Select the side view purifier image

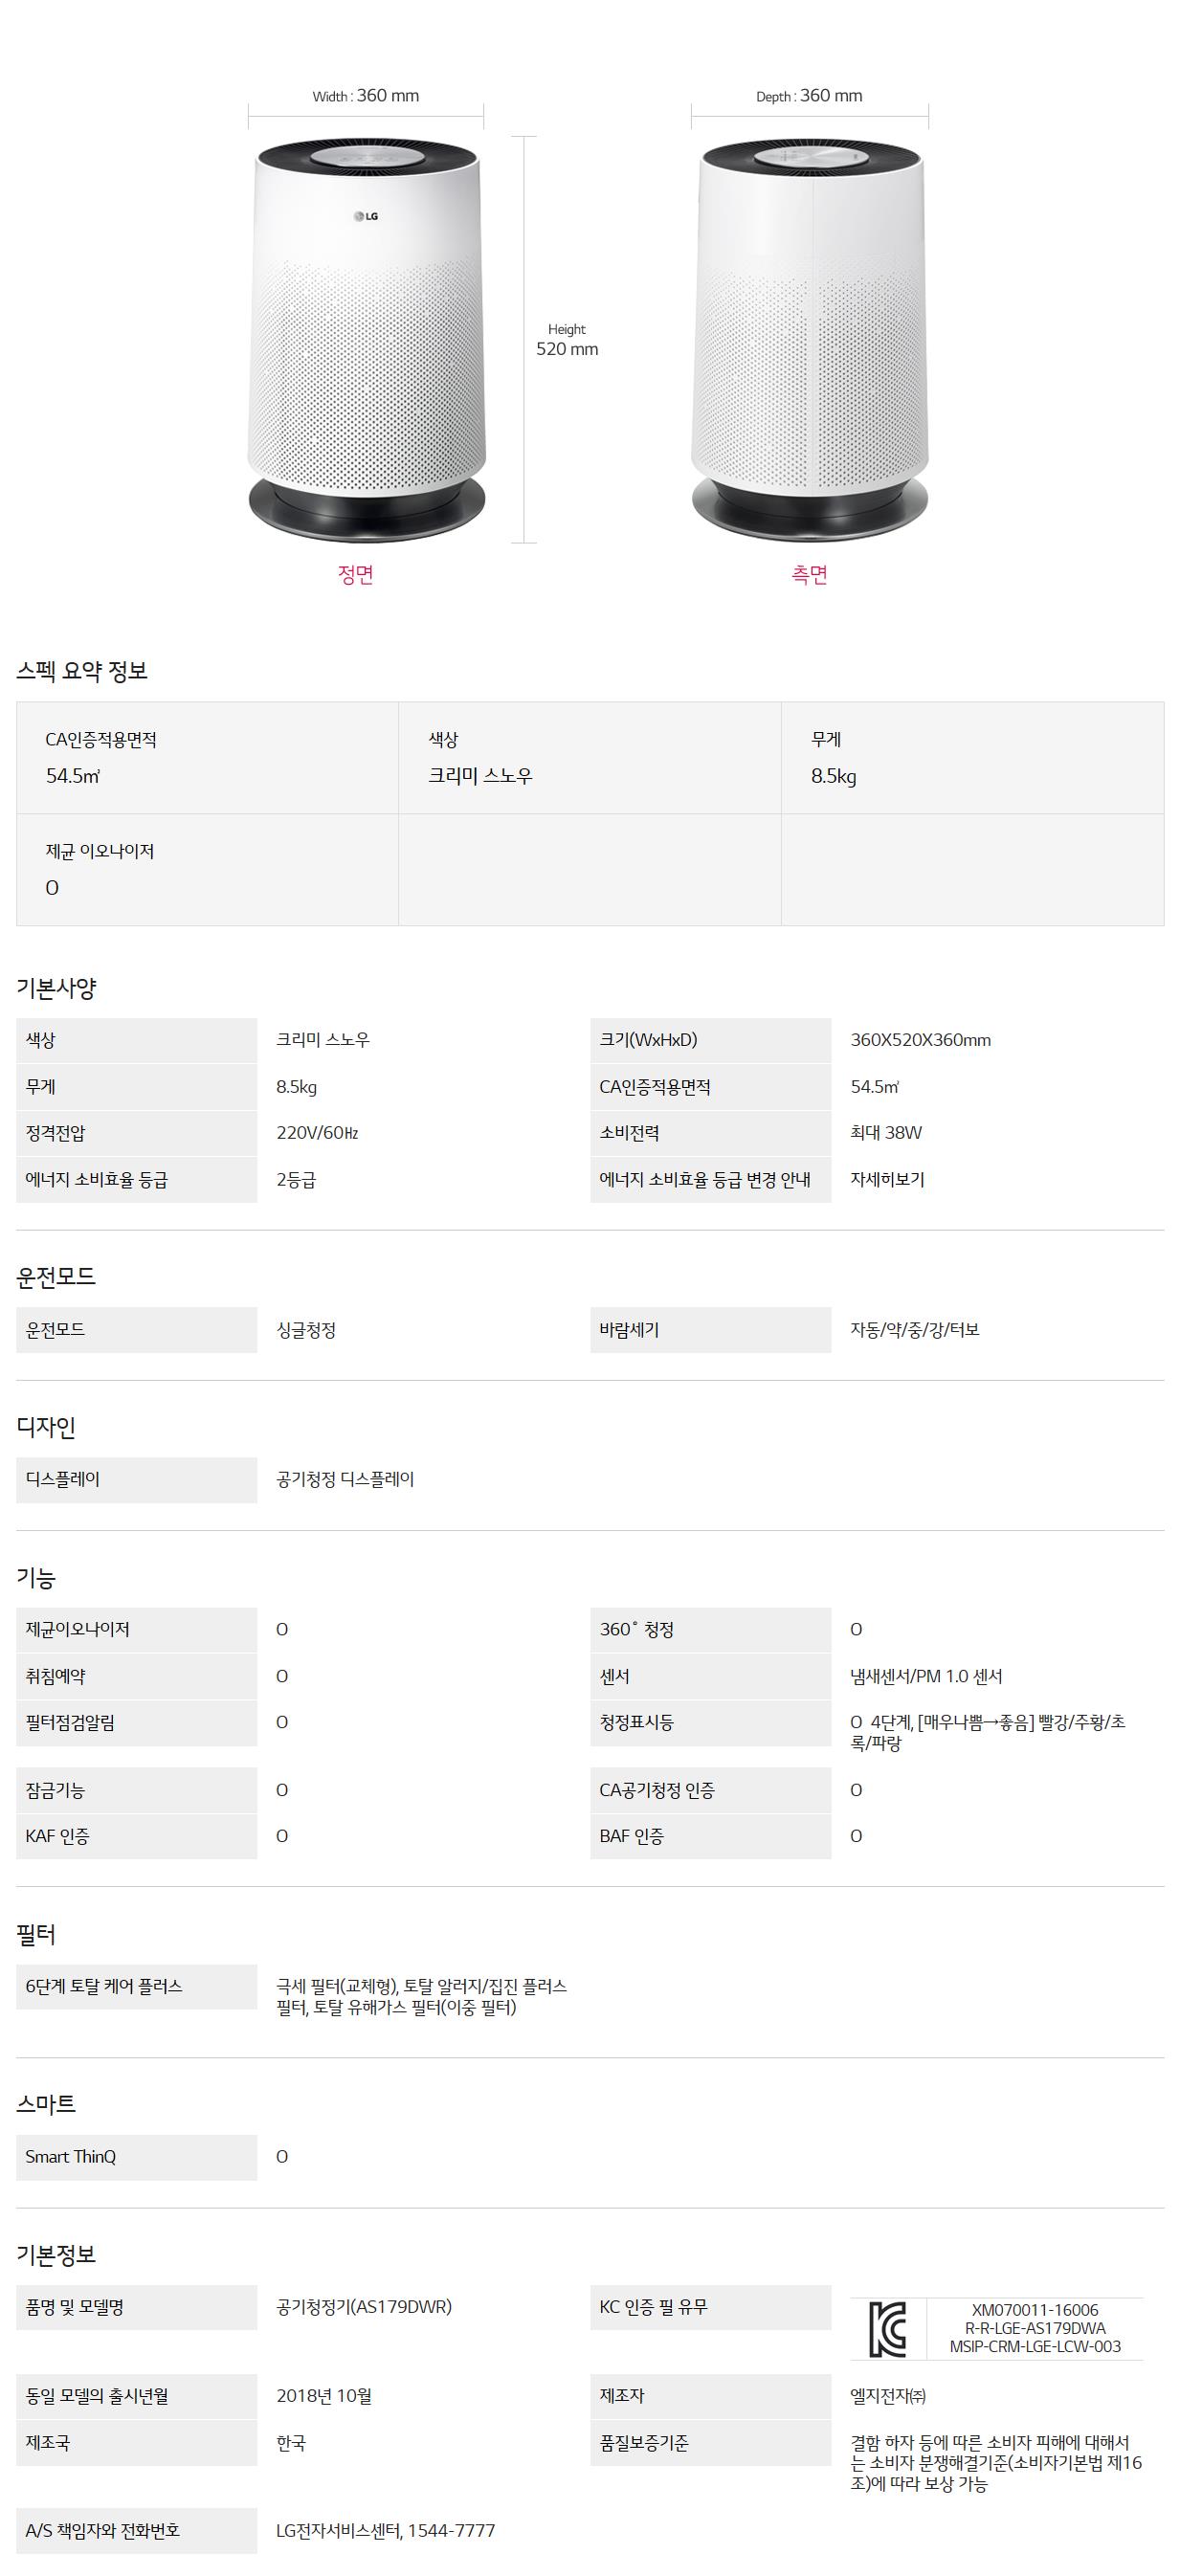coord(809,340)
